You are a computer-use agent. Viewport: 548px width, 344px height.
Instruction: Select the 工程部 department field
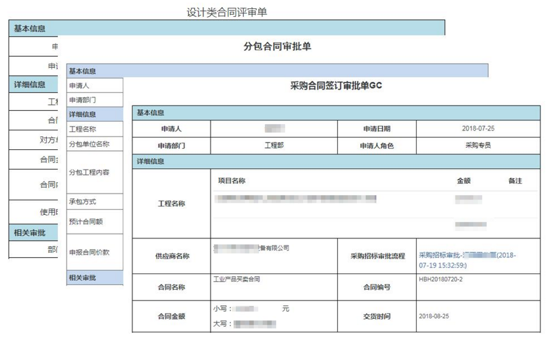[x=274, y=145]
